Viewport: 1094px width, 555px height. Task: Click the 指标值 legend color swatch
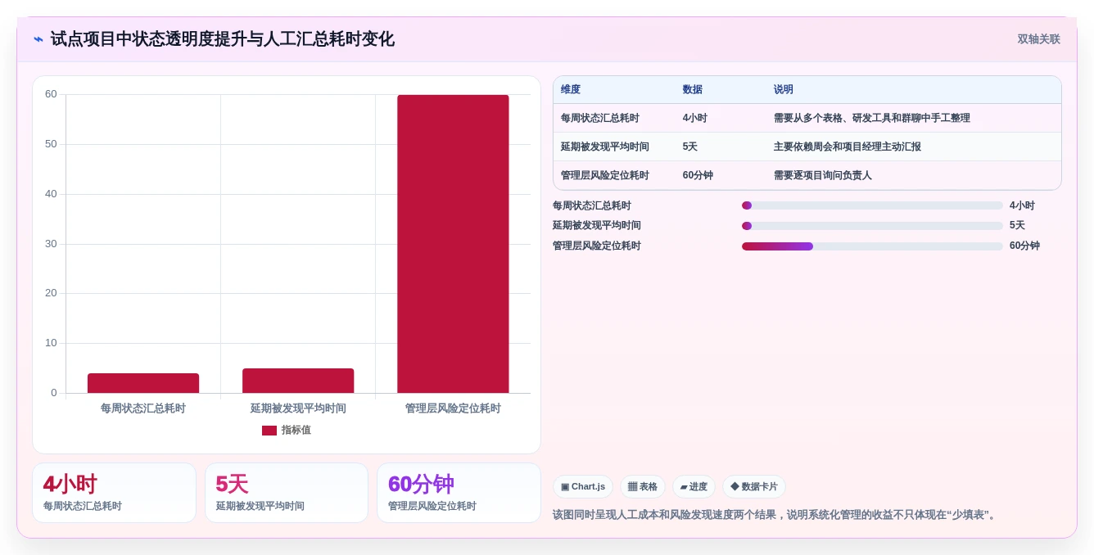[x=269, y=431]
